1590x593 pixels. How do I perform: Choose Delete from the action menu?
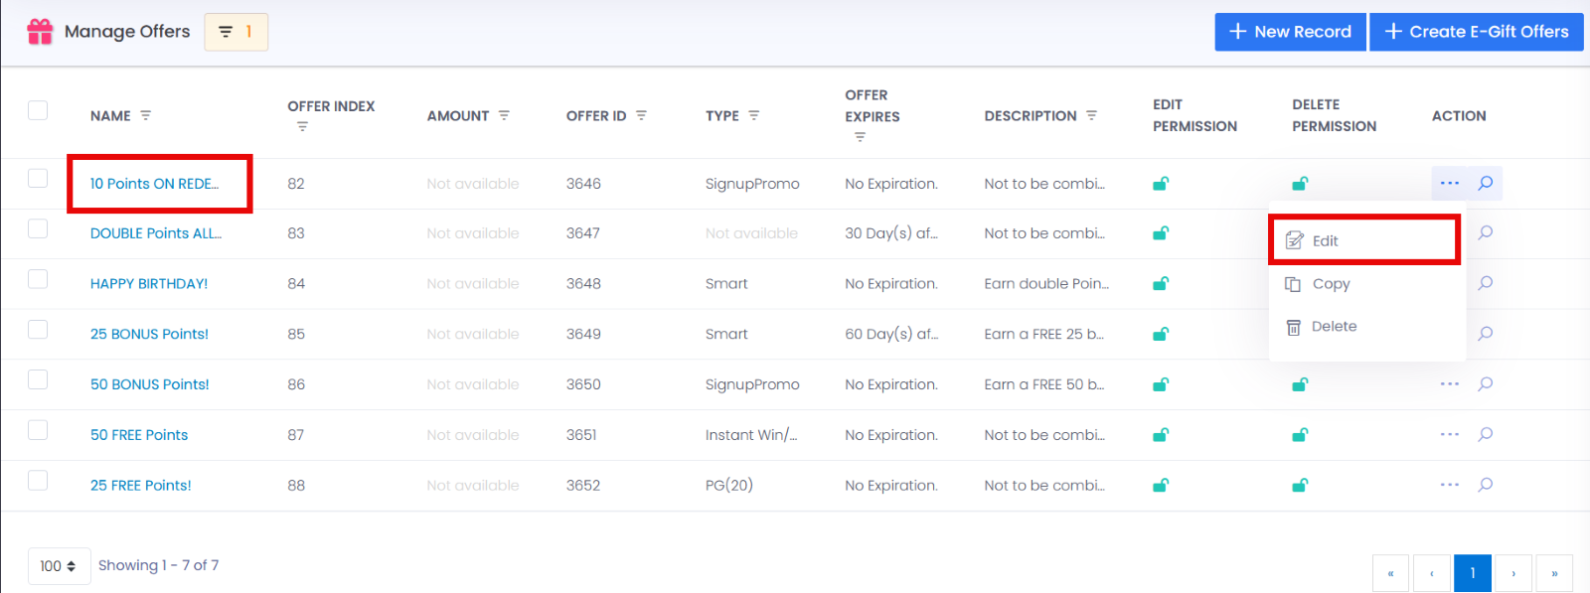[1365, 327]
